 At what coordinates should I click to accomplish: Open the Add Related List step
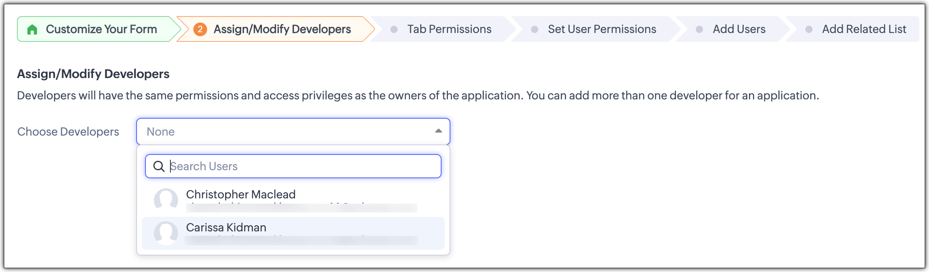[x=864, y=29]
